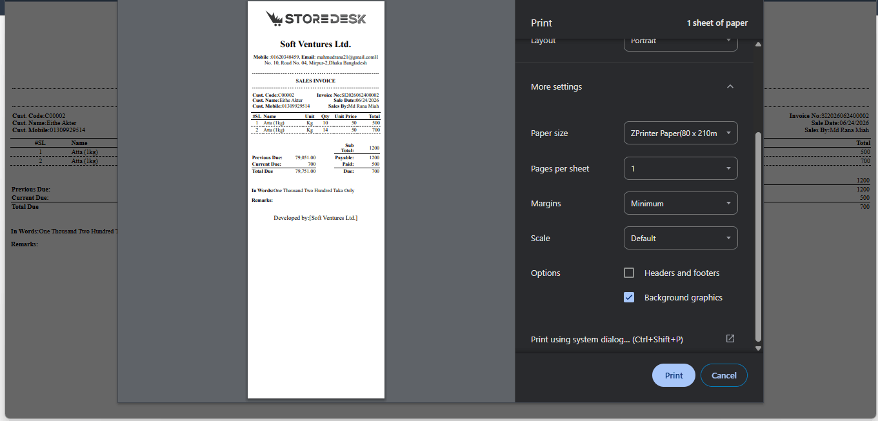
Task: Click the external-link icon for system dialog
Action: 730,338
